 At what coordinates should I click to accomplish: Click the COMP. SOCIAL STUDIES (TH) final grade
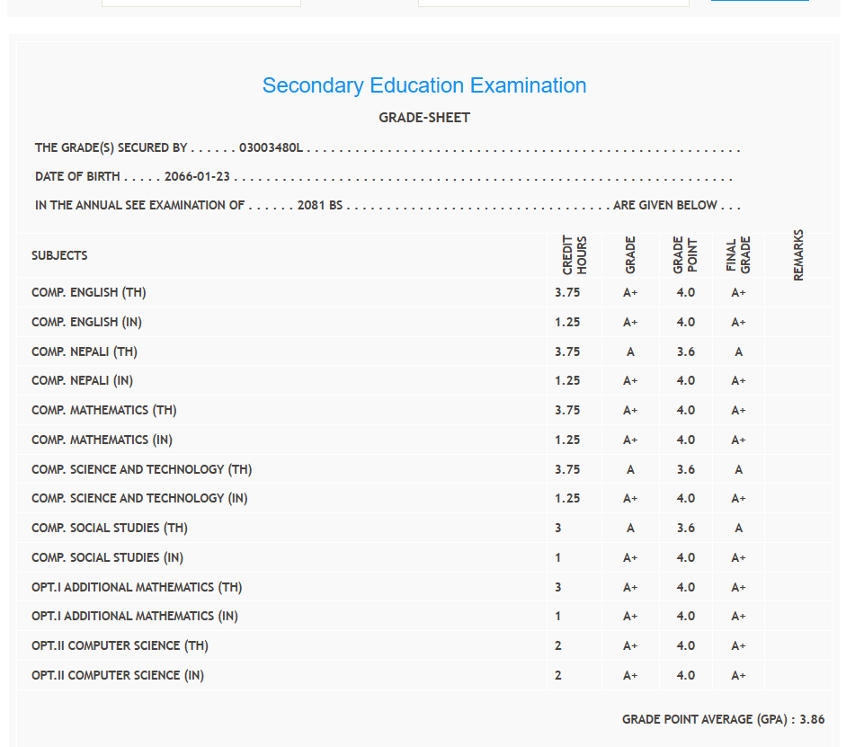[x=738, y=528]
